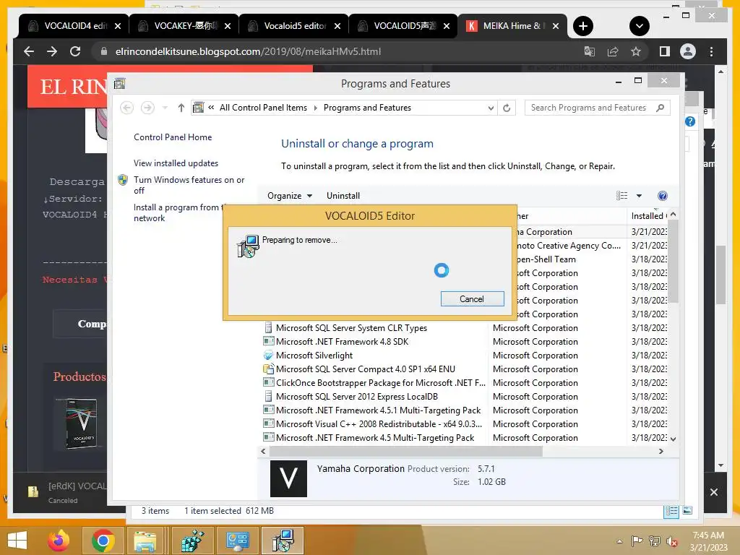Screen dimensions: 740x555
Task: Click the SQL Server Compact program icon
Action: click(268, 369)
